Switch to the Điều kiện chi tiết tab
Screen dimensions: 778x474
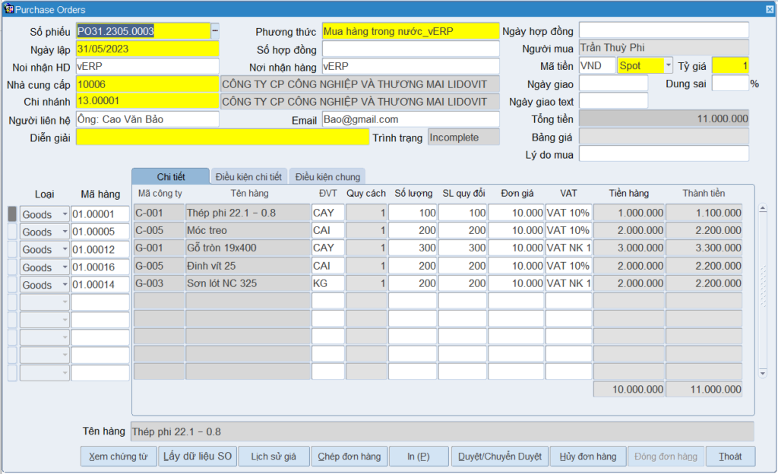pos(248,176)
